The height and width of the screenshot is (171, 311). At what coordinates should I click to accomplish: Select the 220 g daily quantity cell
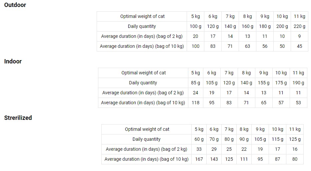299,26
